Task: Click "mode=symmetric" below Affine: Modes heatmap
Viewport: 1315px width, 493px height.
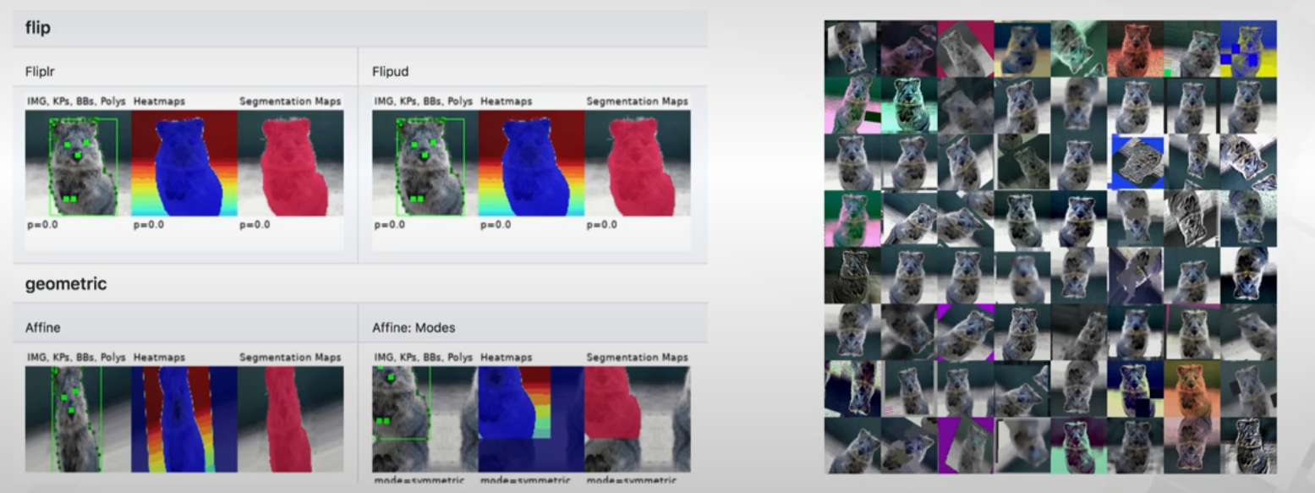Action: (x=526, y=480)
